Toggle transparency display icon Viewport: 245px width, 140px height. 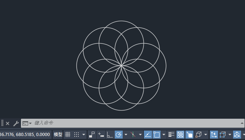(x=180, y=135)
